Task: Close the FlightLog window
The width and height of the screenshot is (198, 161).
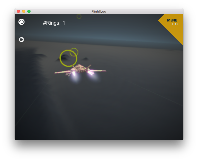Action: point(18,11)
